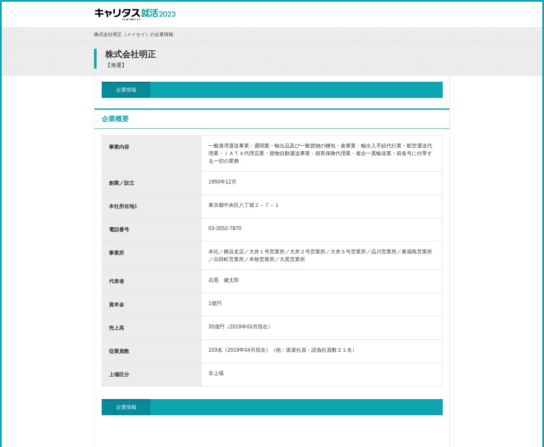This screenshot has height=447, width=544.
Task: Click the 上場区分 row label
Action: click(119, 375)
